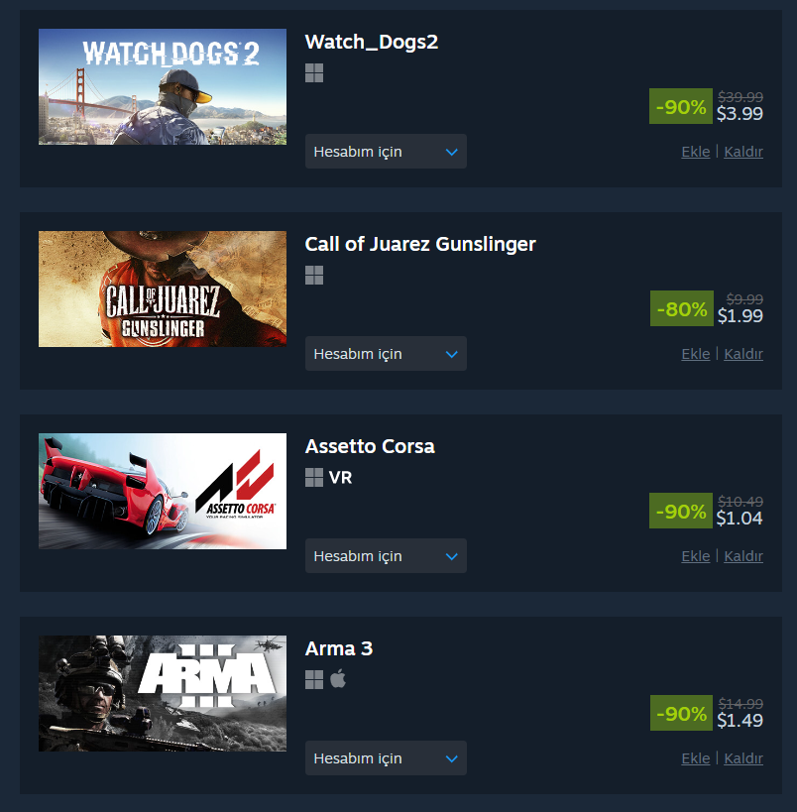This screenshot has height=812, width=797.
Task: Remove Arma 3 using Kaldır link
Action: click(743, 758)
